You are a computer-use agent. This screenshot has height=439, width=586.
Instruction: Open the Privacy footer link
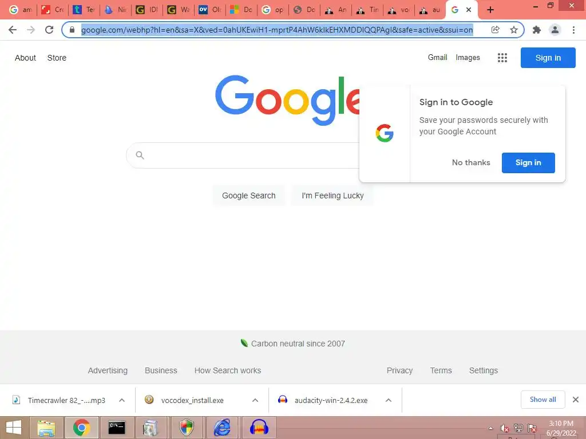pyautogui.click(x=399, y=370)
